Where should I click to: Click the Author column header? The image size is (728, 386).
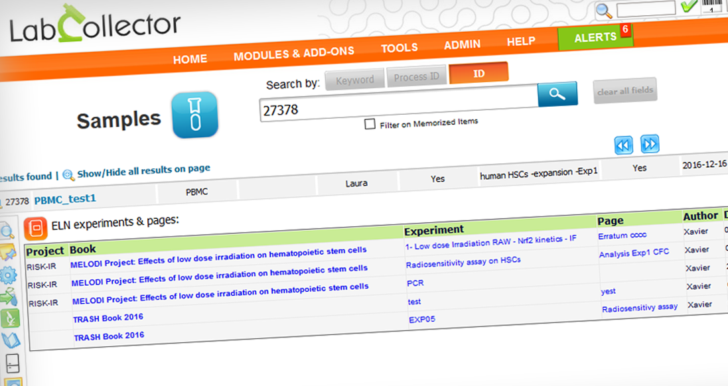[701, 216]
